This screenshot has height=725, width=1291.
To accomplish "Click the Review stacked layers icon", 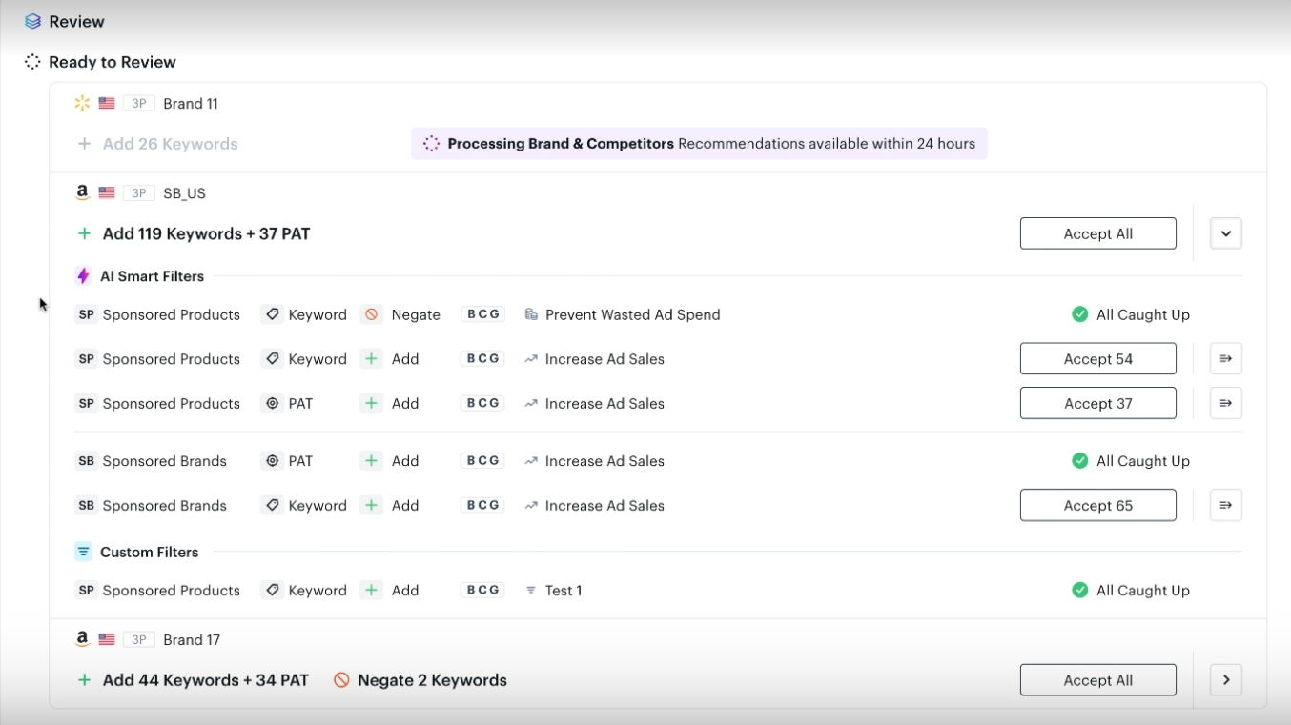I will tap(32, 21).
